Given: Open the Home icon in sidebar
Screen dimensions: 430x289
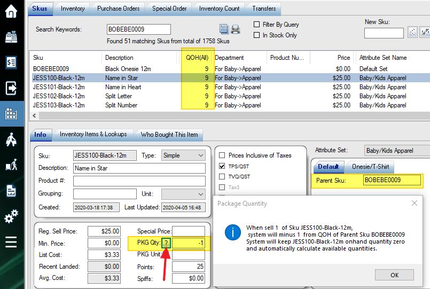Looking at the screenshot, I should click(11, 11).
